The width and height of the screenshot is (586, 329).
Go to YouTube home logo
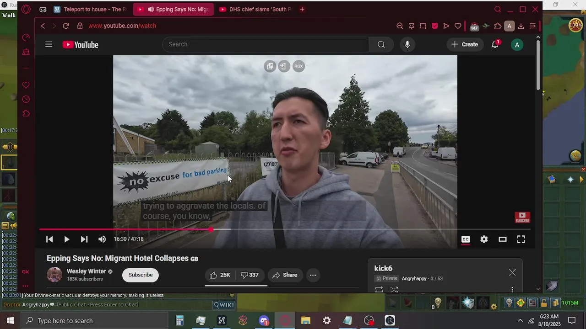point(81,44)
